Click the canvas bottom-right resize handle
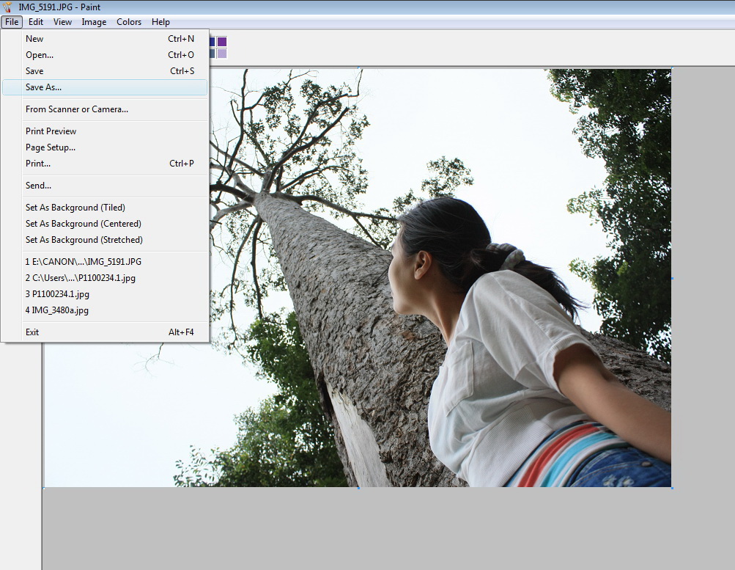Image resolution: width=735 pixels, height=570 pixels. [x=671, y=487]
